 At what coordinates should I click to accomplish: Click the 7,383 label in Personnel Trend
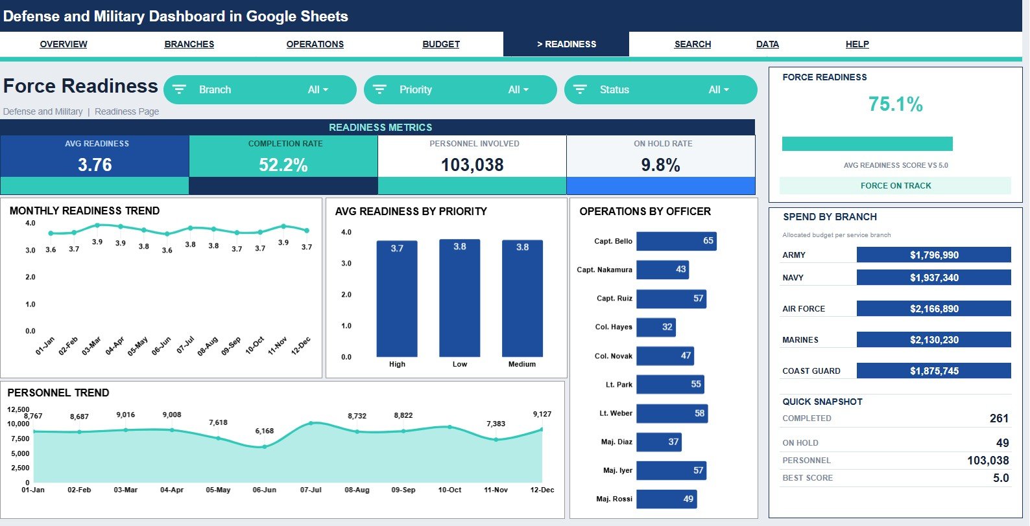pos(496,424)
